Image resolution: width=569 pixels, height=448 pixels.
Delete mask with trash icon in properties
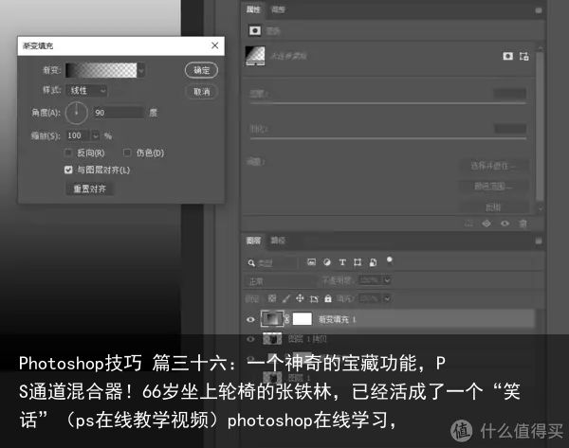tap(523, 224)
